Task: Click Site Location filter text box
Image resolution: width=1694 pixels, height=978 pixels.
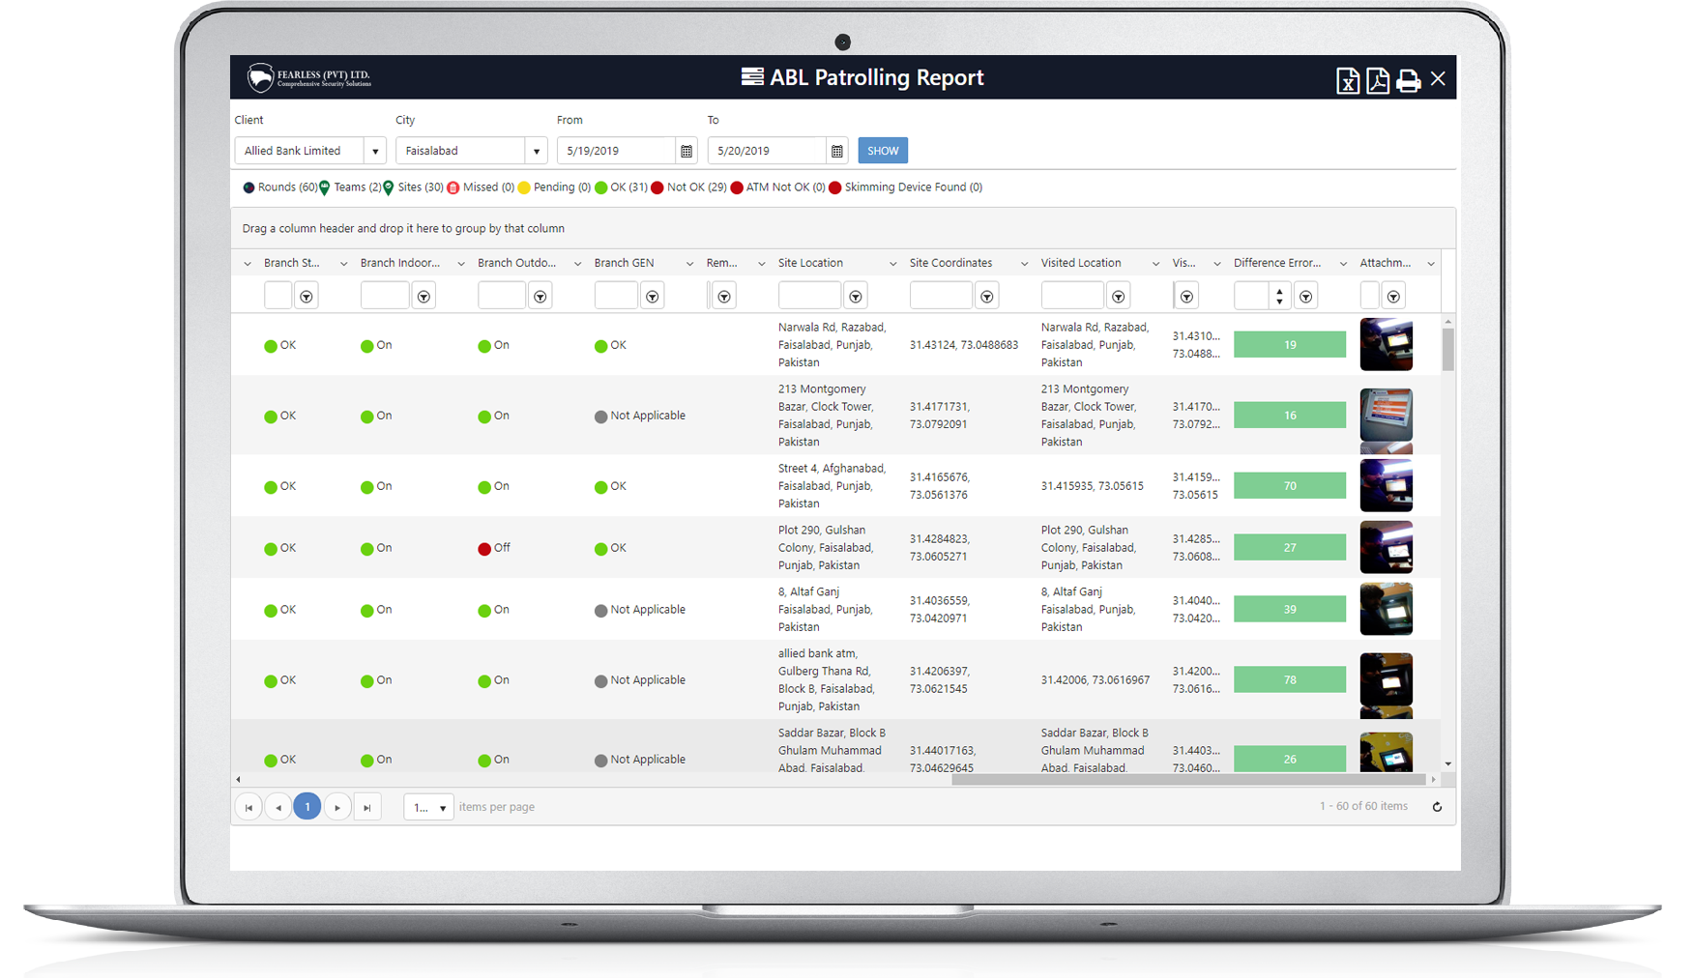Action: (809, 296)
